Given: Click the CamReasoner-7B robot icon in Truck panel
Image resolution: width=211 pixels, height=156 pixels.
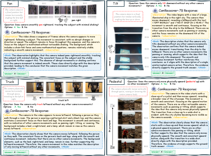Looking at the screenshot, I should [7, 111].
